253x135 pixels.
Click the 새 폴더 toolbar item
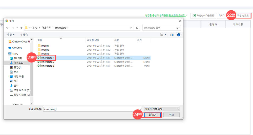tap(24, 35)
